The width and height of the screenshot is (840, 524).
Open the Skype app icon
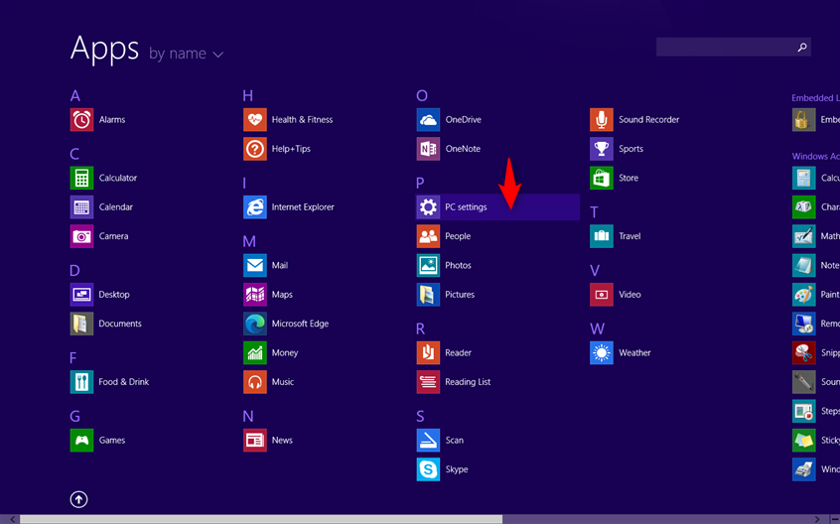(428, 469)
